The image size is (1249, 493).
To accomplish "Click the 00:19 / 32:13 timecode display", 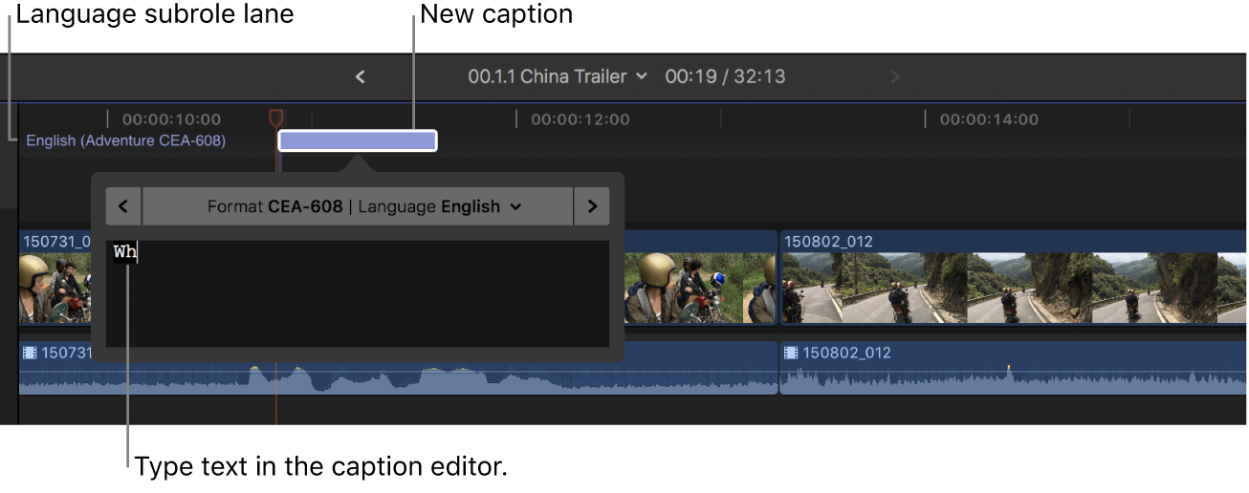I will [725, 76].
